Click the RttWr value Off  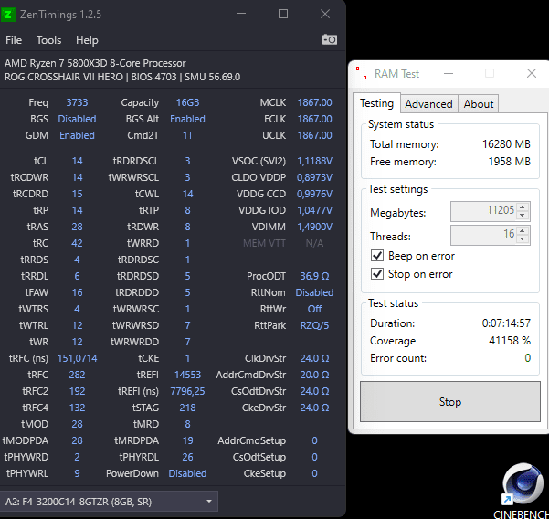pos(314,309)
